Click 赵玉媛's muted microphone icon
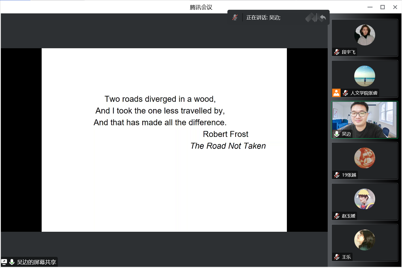Viewport: 402px width, 268px height. pos(337,216)
